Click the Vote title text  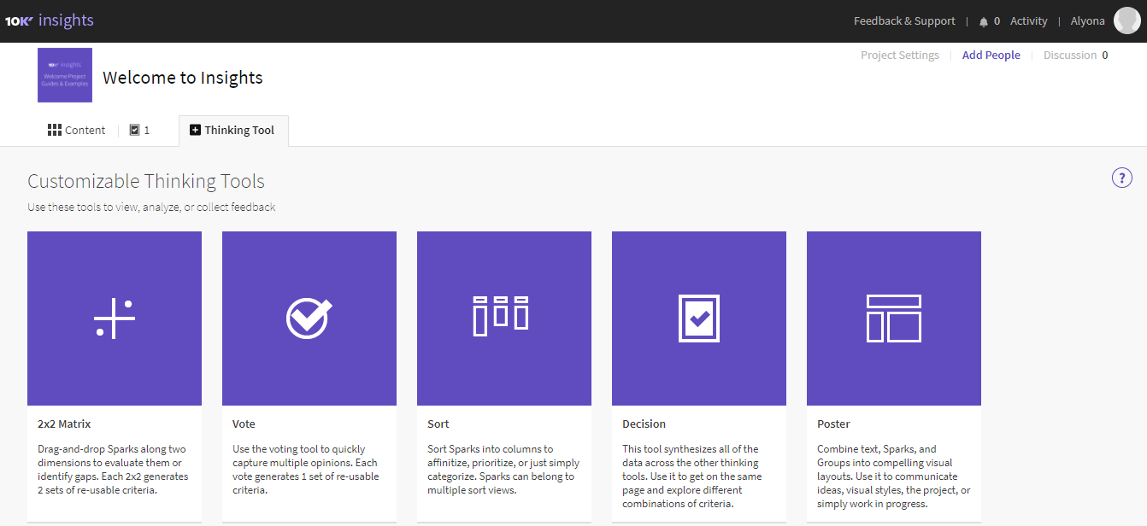point(244,424)
